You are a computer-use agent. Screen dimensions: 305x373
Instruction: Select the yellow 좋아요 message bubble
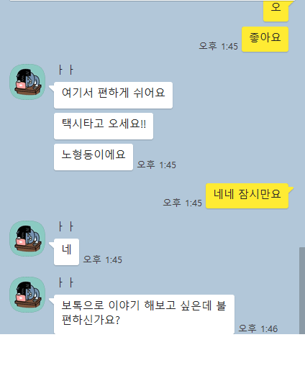[x=265, y=40]
